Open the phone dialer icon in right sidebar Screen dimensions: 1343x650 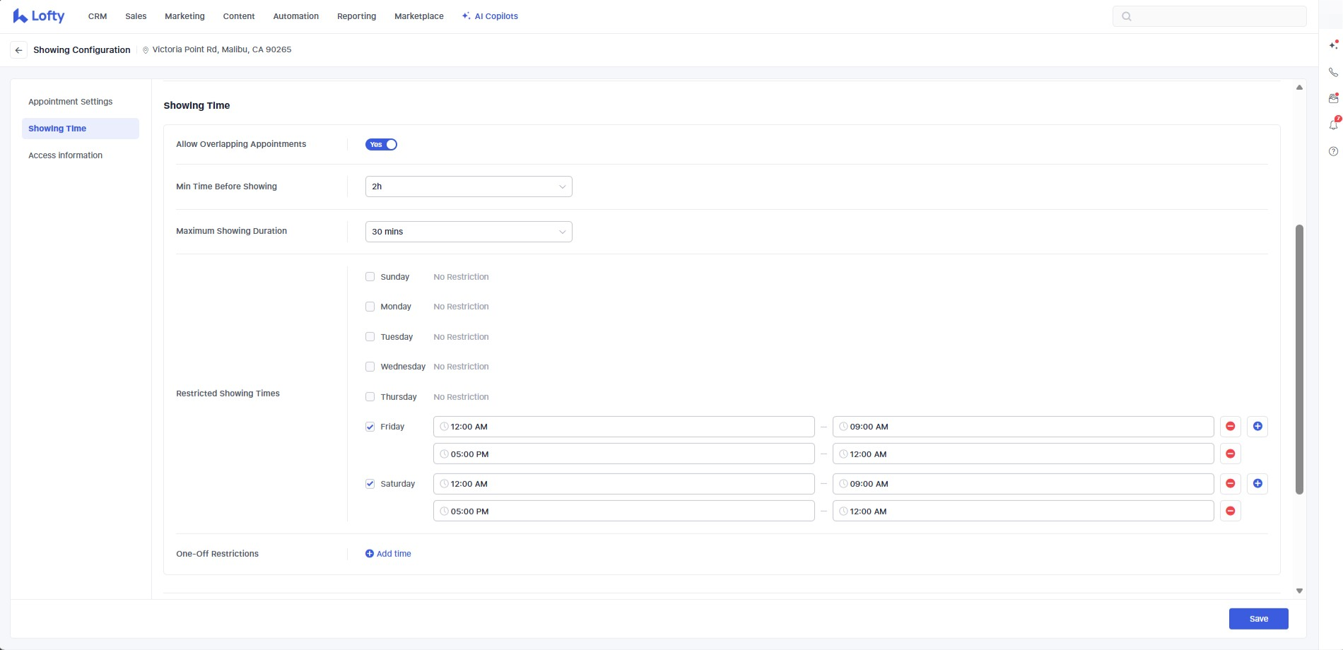click(x=1333, y=72)
